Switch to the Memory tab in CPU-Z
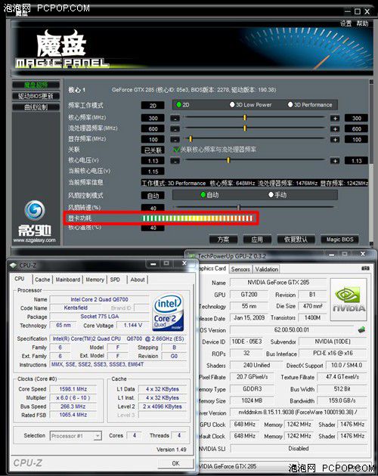Screen dimensions: 378x476 94,280
